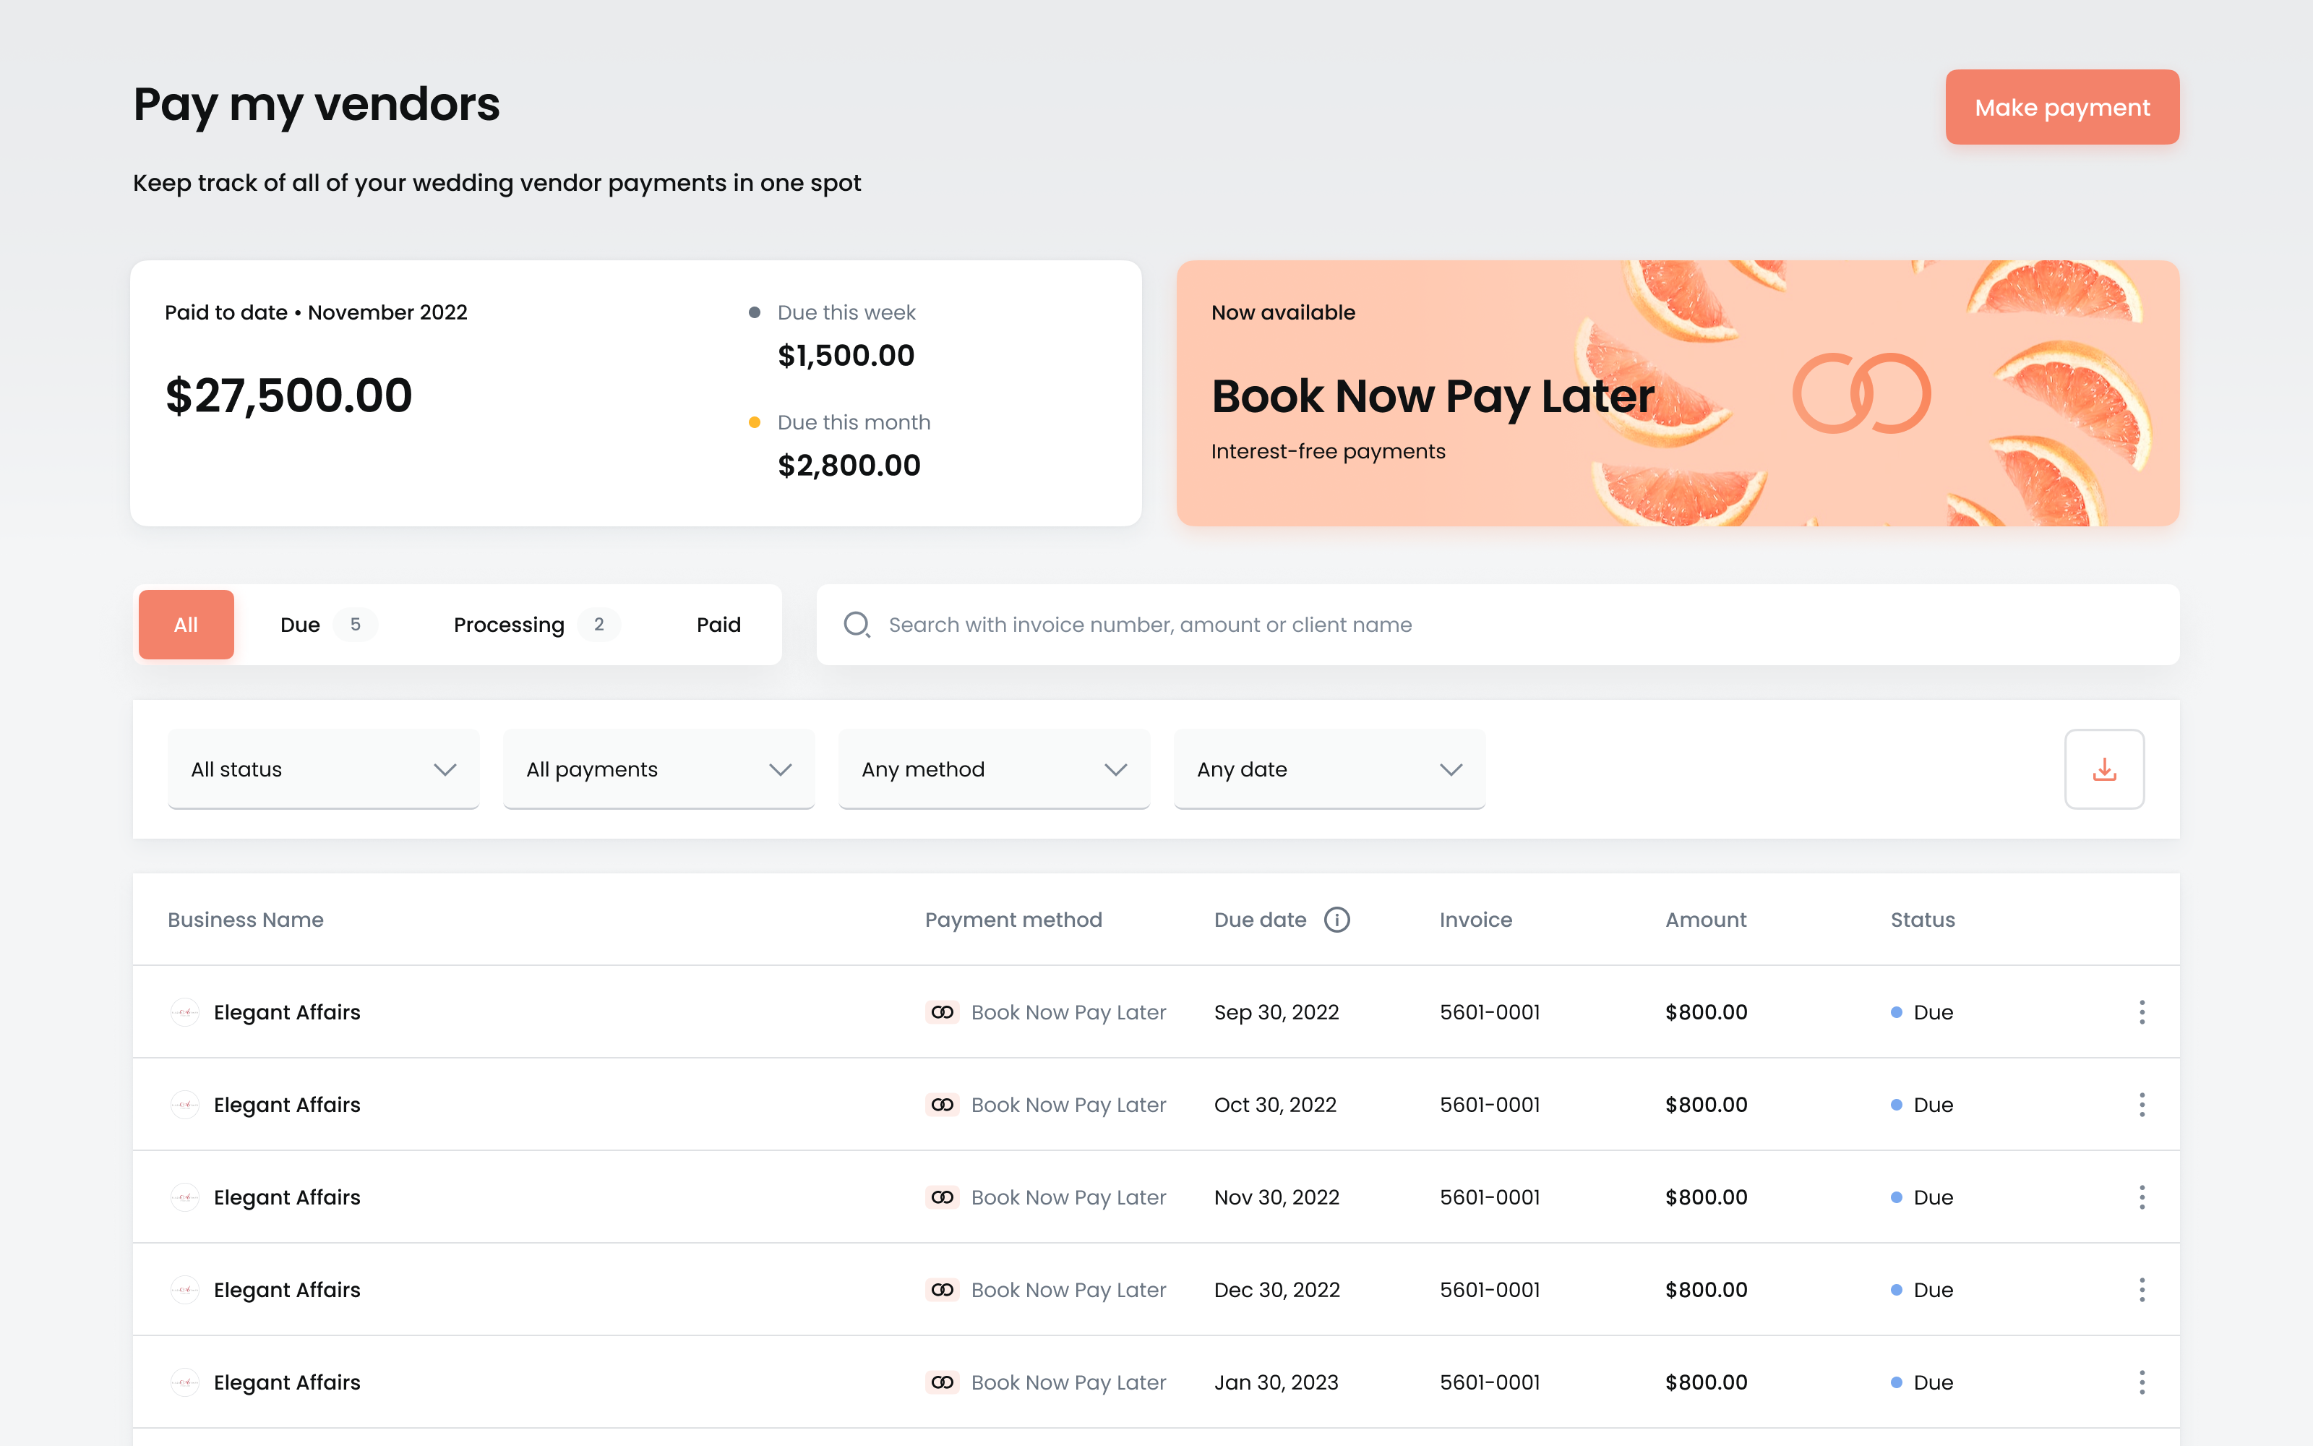Click the Oct 30, 2022 due date
This screenshot has height=1446, width=2313.
(x=1275, y=1105)
